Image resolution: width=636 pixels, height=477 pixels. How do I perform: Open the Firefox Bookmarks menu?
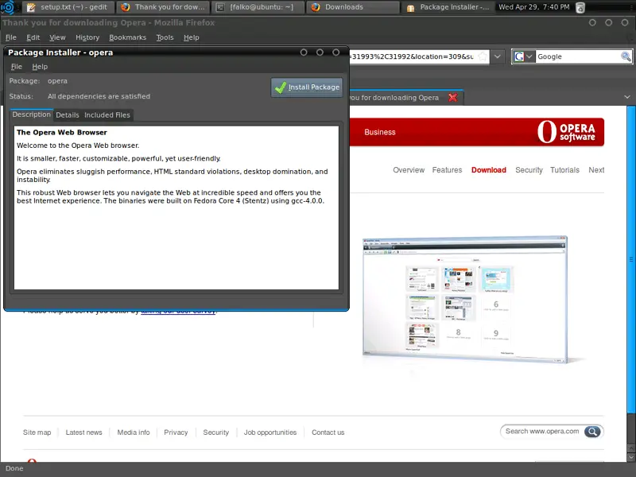[x=127, y=37]
